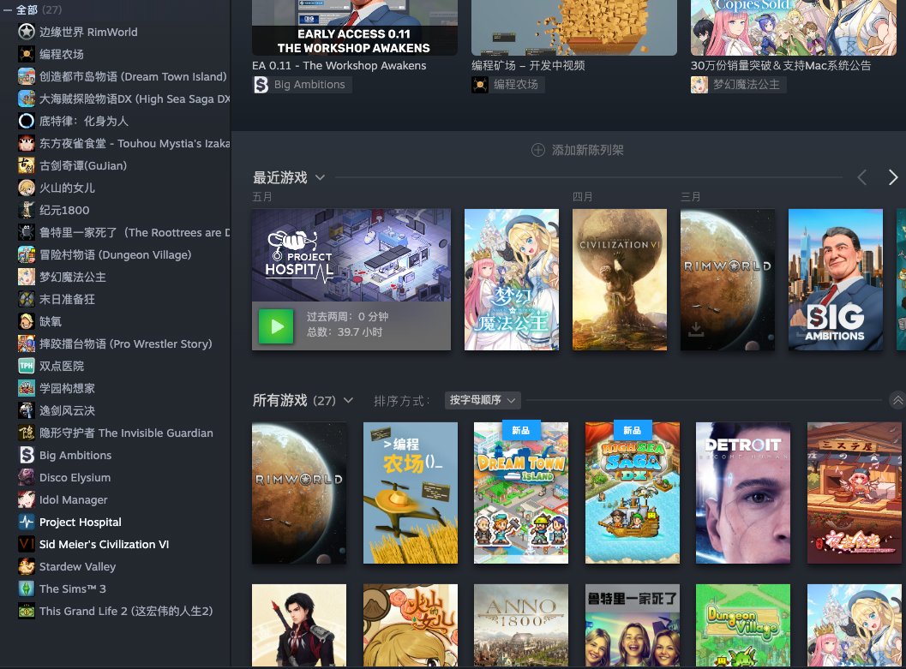Image resolution: width=906 pixels, height=669 pixels.
Task: Click the 学园构想家 sidebar icon
Action: 26,389
